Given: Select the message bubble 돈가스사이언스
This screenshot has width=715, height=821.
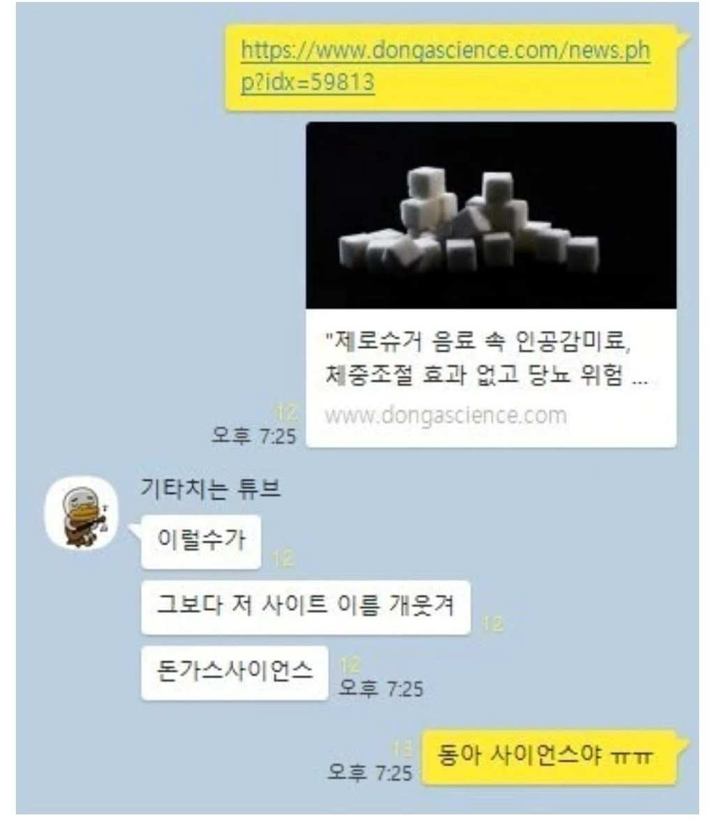Looking at the screenshot, I should [x=234, y=673].
